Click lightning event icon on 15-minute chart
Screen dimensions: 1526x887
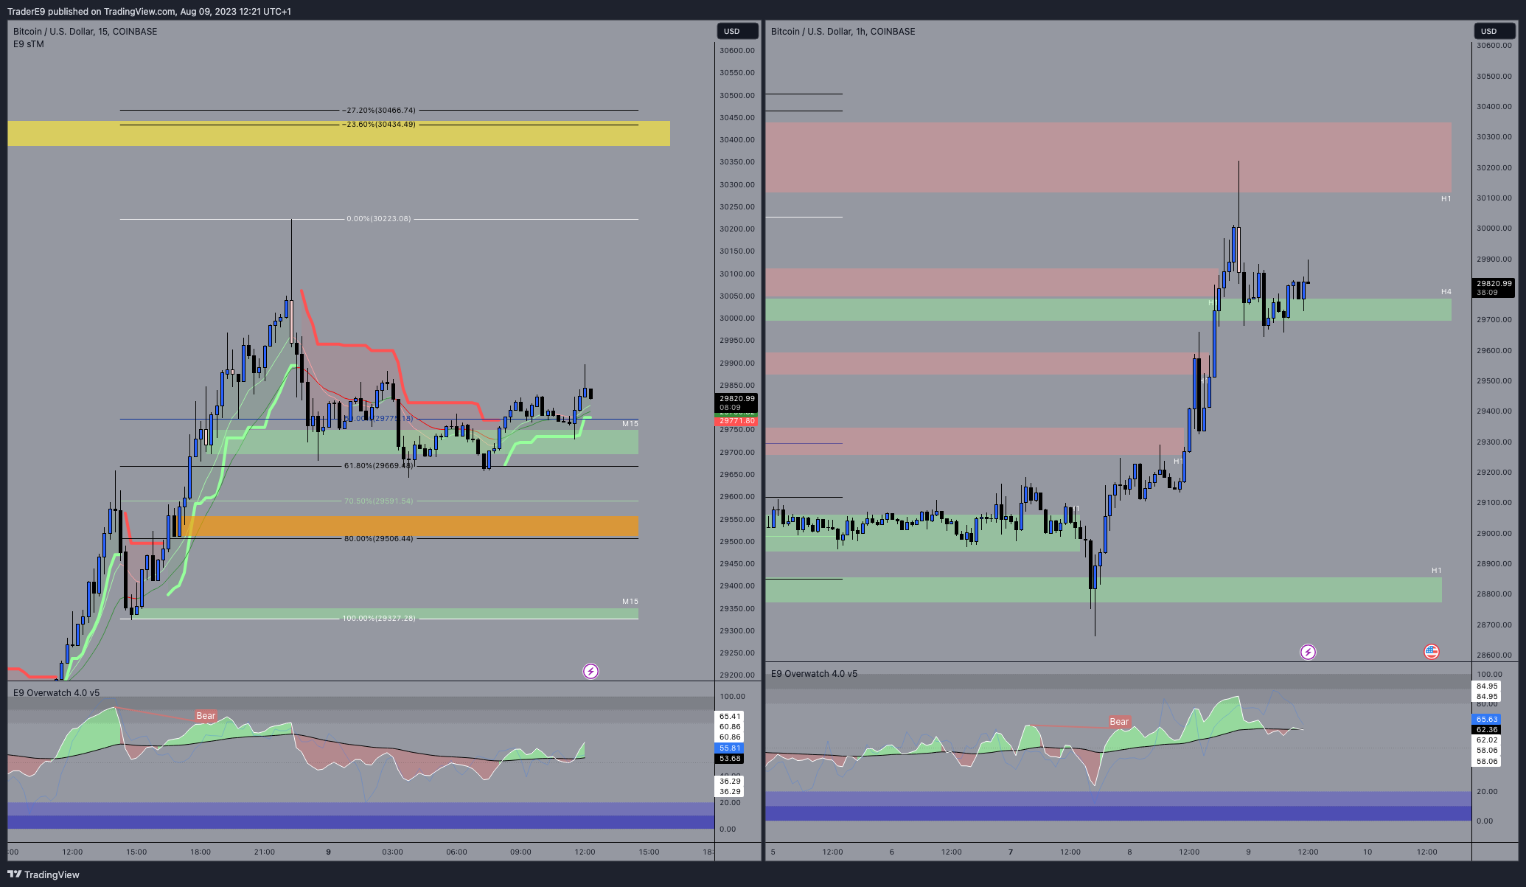pos(590,671)
